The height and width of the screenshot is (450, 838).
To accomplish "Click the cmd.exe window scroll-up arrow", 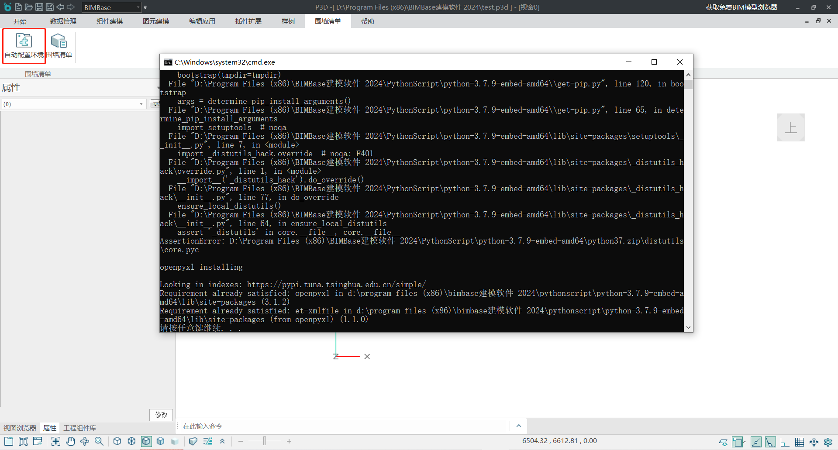I will pos(688,75).
